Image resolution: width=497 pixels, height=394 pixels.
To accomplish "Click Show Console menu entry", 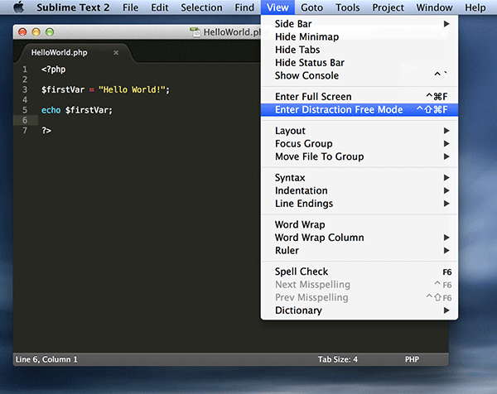I will coord(306,75).
